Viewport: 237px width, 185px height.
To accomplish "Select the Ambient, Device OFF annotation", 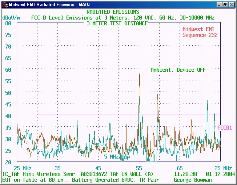I will pos(178,70).
